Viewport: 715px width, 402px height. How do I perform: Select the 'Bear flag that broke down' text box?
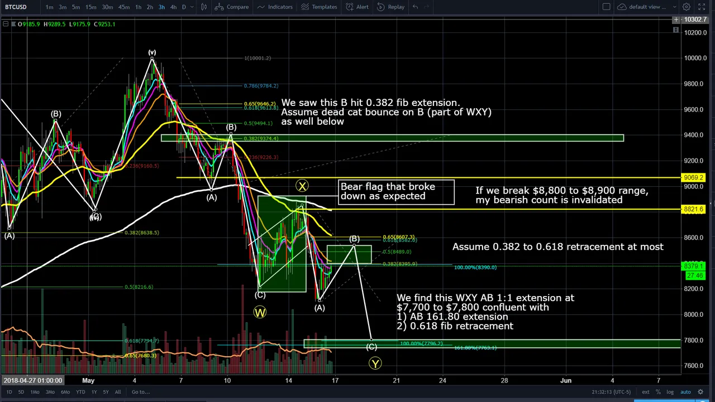397,192
